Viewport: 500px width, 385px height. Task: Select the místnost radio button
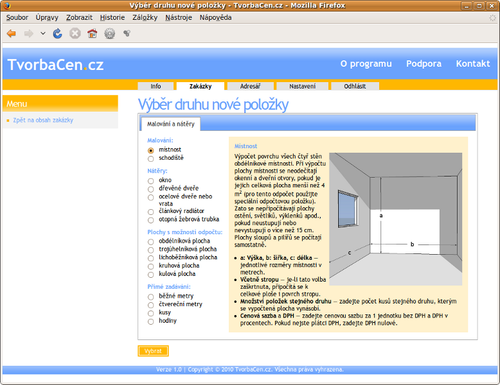[151, 150]
